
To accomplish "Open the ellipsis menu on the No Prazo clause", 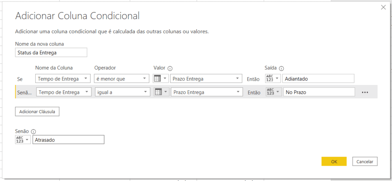I will click(x=365, y=92).
